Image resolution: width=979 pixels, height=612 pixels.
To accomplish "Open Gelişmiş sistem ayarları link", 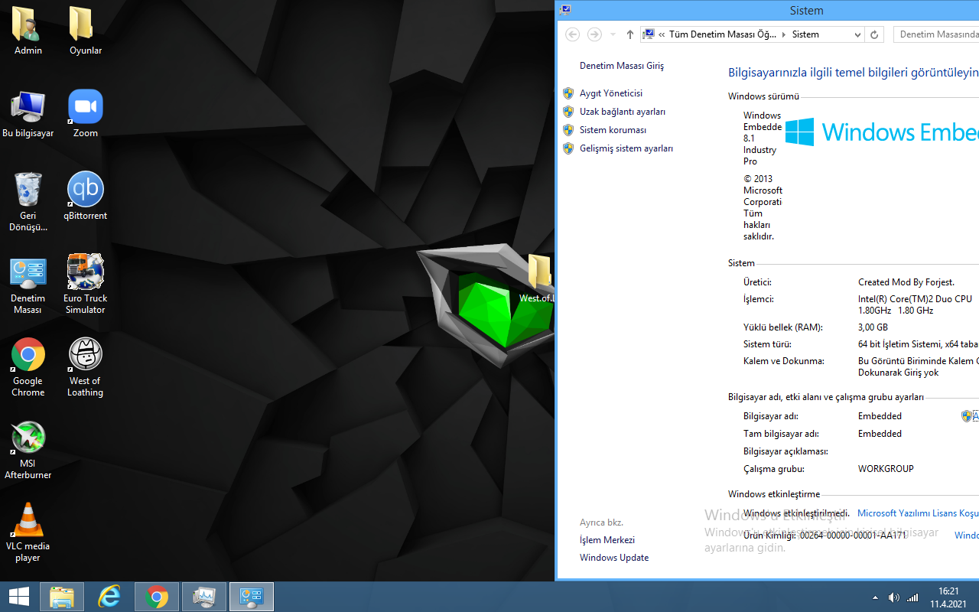I will pyautogui.click(x=626, y=148).
